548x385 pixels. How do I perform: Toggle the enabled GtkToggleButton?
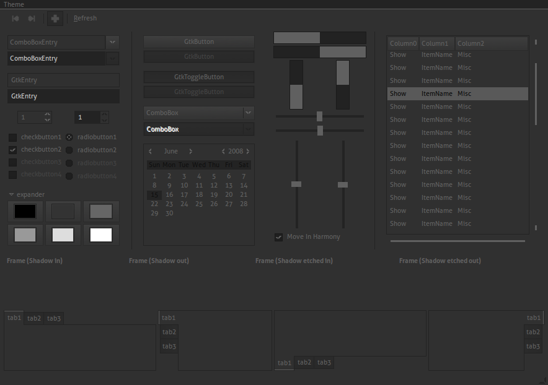point(199,77)
